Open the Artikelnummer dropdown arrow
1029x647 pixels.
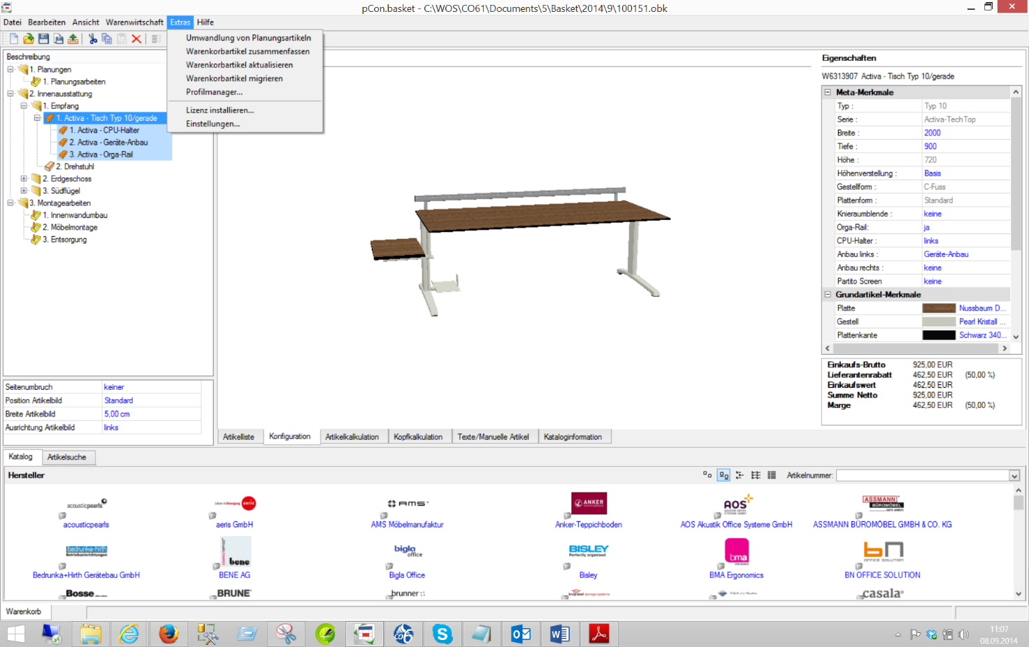(1014, 476)
